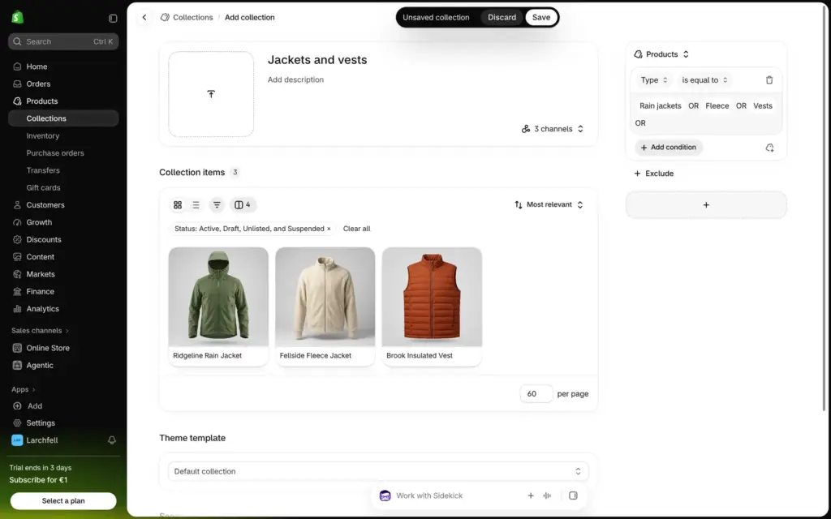This screenshot has height=519, width=831.
Task: Click the 60 per page field
Action: [536, 394]
